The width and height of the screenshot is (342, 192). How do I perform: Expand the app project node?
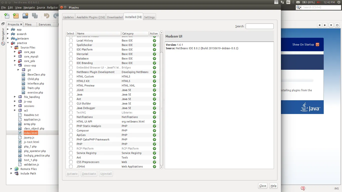coord(8,29)
